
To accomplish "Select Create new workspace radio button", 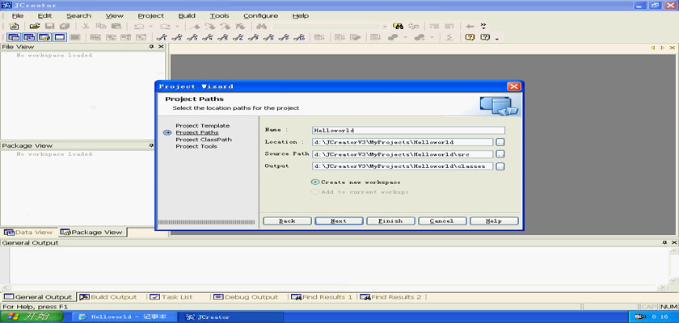I will [315, 182].
